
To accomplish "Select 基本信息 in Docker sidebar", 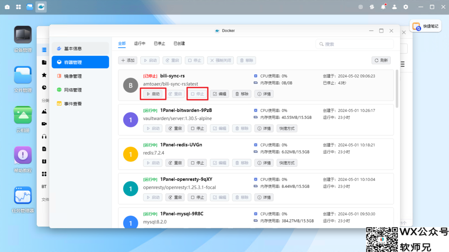I will point(80,48).
